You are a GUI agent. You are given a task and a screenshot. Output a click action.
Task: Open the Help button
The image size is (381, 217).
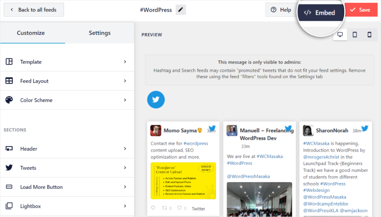coord(281,10)
